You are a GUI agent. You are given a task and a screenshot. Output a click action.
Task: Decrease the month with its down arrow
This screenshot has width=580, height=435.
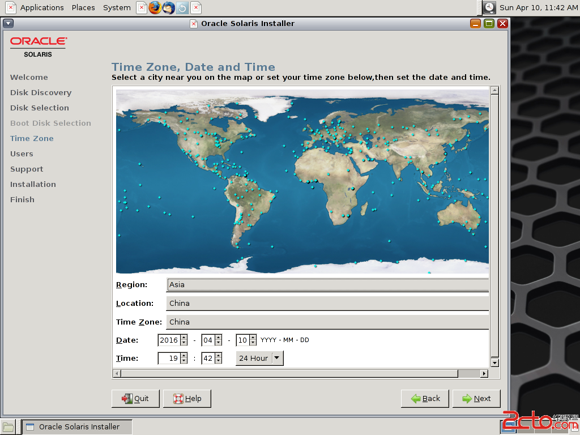click(x=218, y=343)
